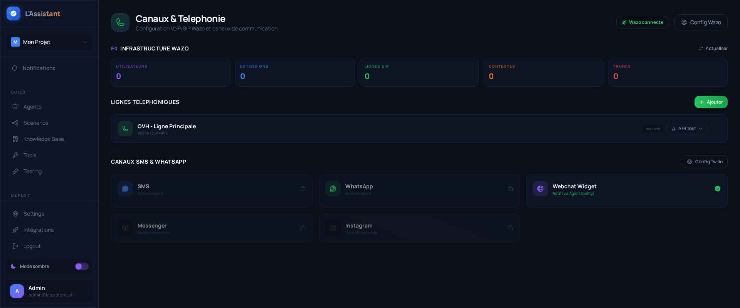740x308 pixels.
Task: Expand the A/B Test dropdown
Action: (x=687, y=129)
